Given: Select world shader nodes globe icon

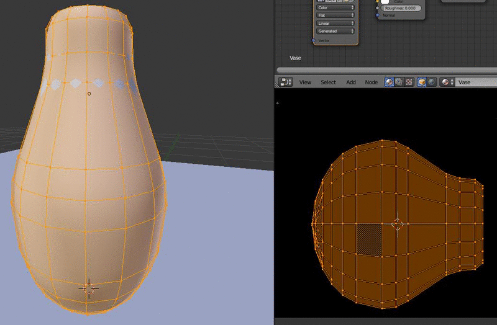Looking at the screenshot, I should coord(432,82).
